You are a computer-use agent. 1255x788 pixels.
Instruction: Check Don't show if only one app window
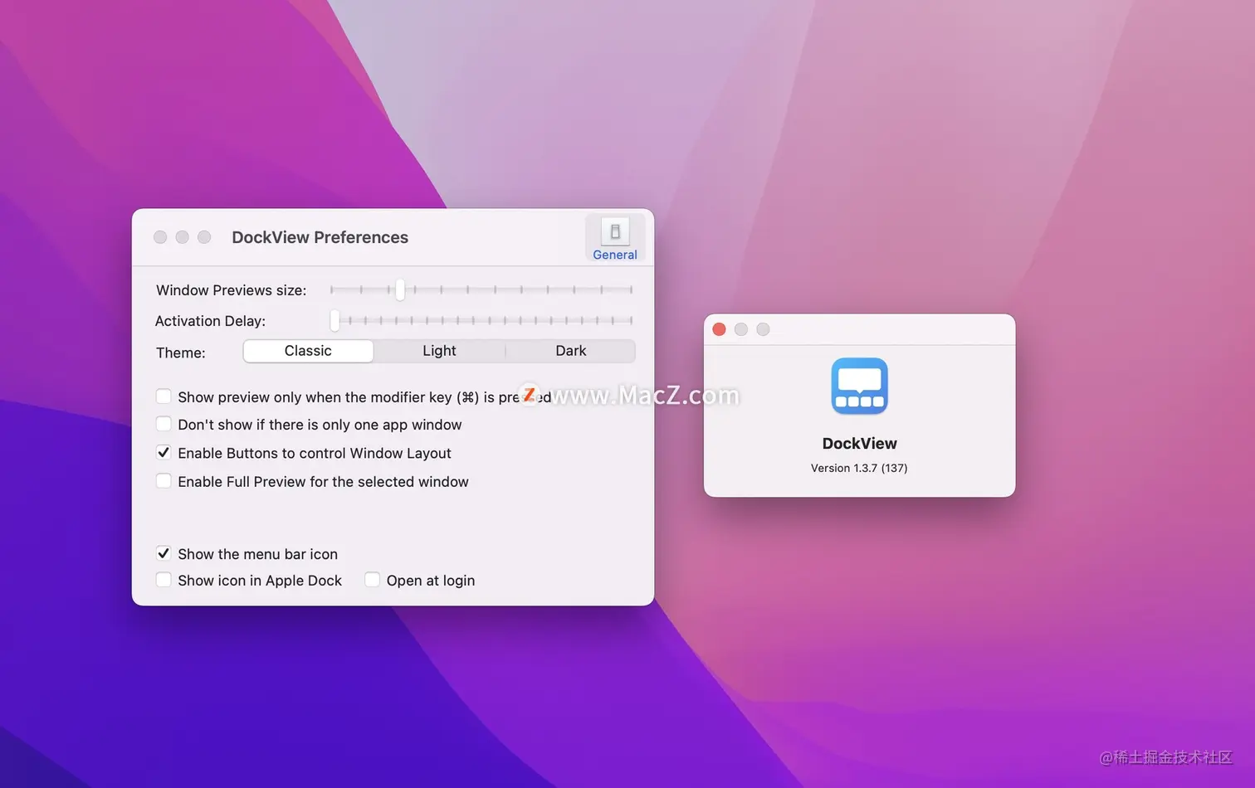[164, 424]
